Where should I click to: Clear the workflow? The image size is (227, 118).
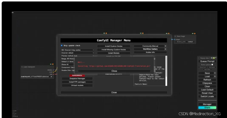tap(207, 86)
